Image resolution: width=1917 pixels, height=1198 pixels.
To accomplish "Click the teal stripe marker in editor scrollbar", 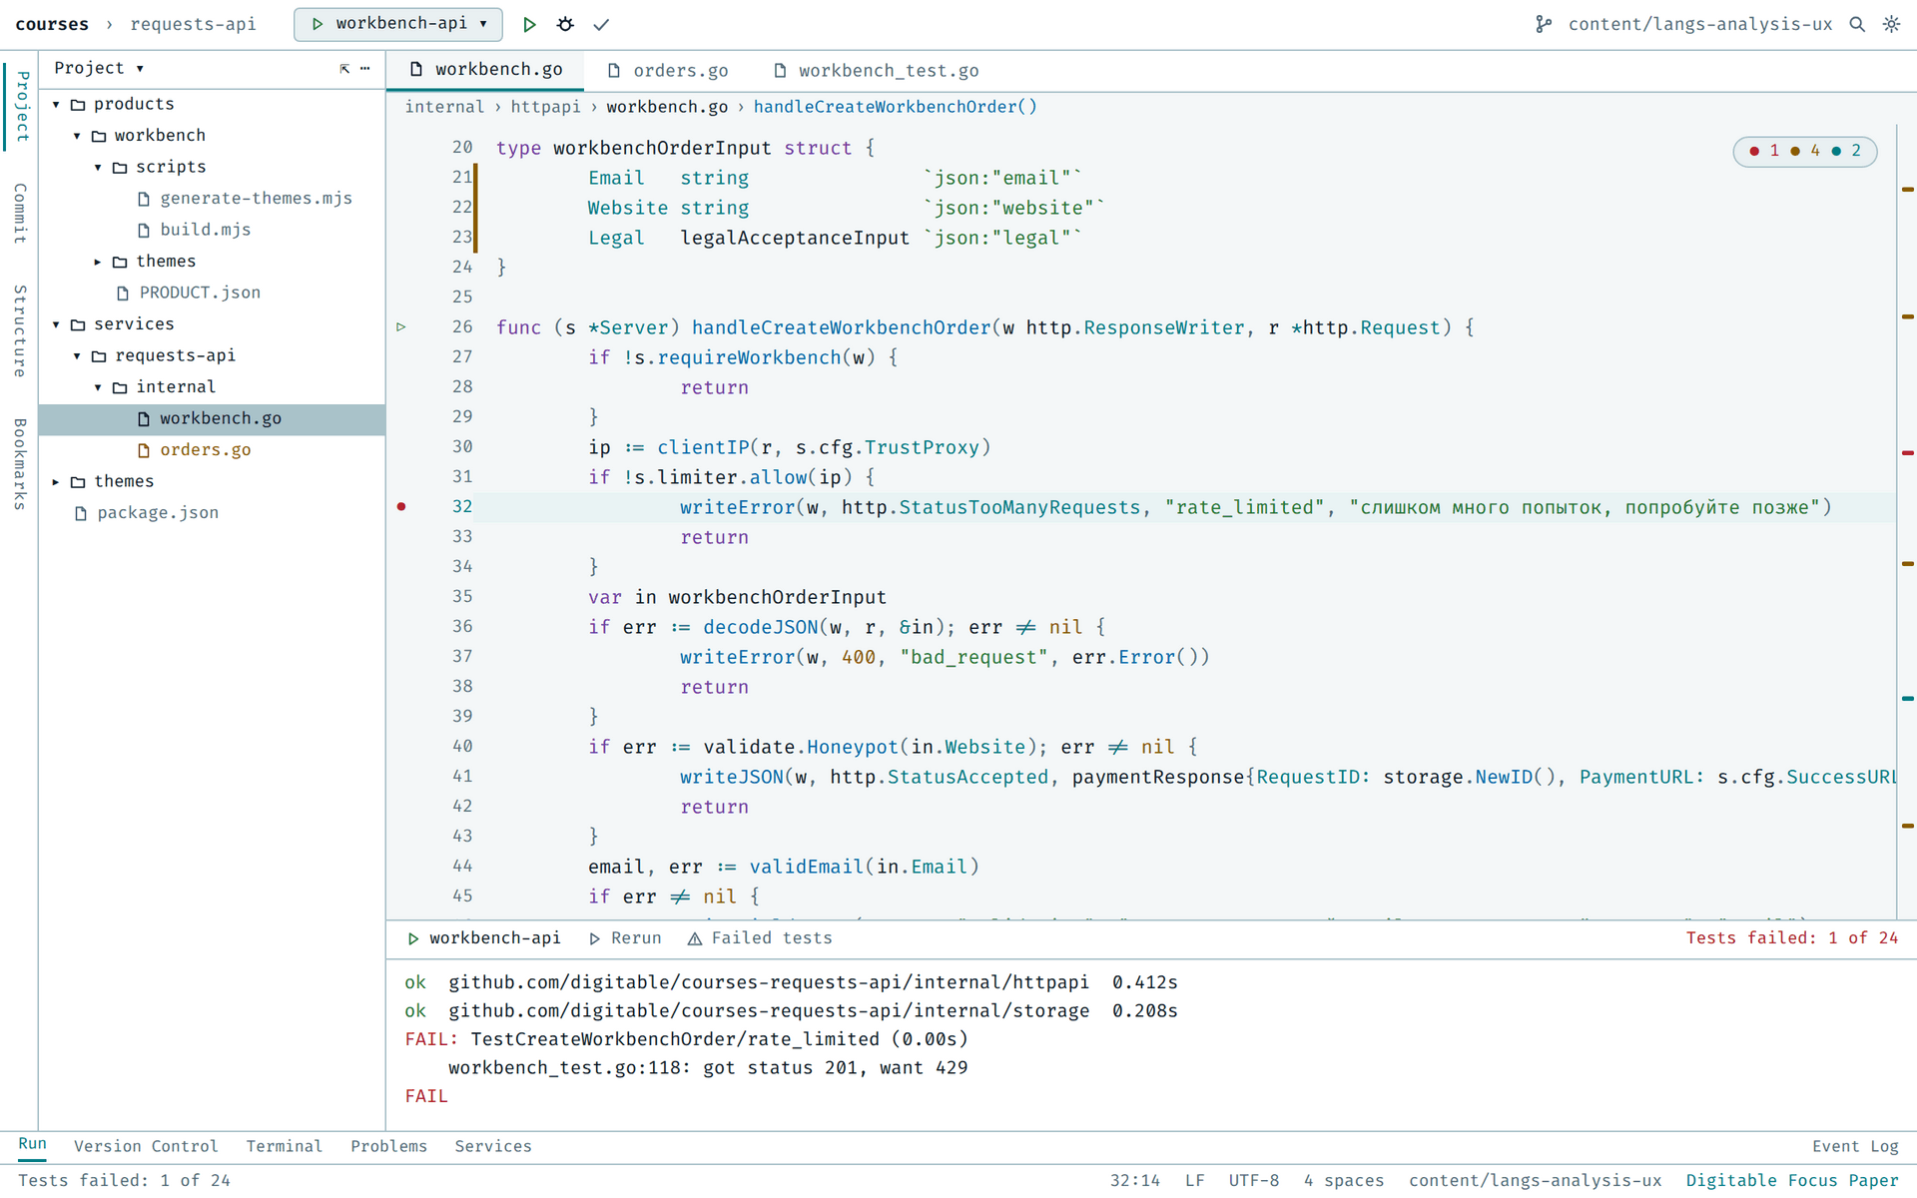I will [x=1908, y=699].
